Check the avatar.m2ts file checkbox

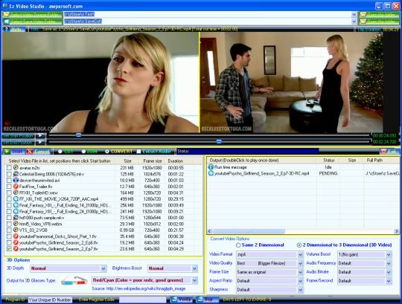click(x=9, y=168)
